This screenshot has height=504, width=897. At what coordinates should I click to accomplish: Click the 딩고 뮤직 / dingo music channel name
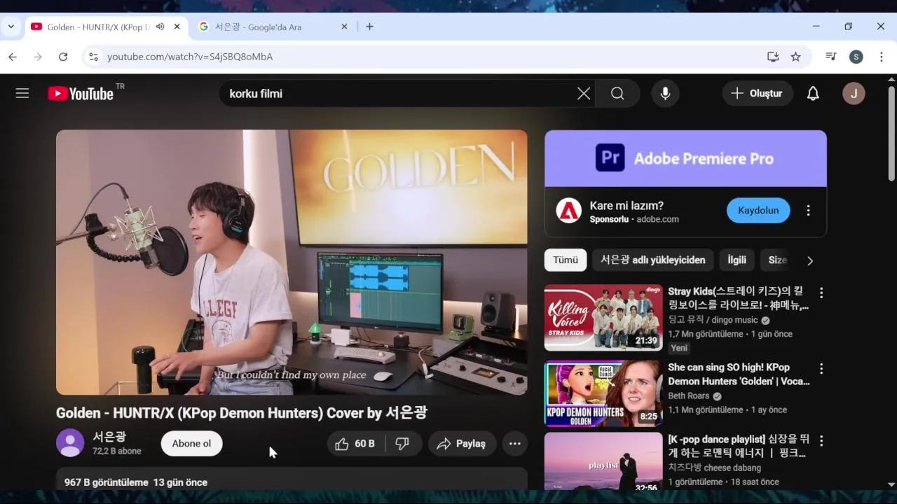coord(713,320)
